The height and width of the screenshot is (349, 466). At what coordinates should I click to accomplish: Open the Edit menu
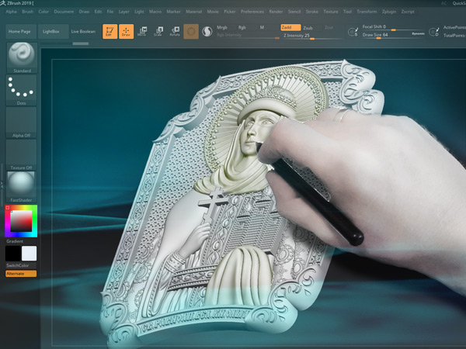click(x=98, y=12)
